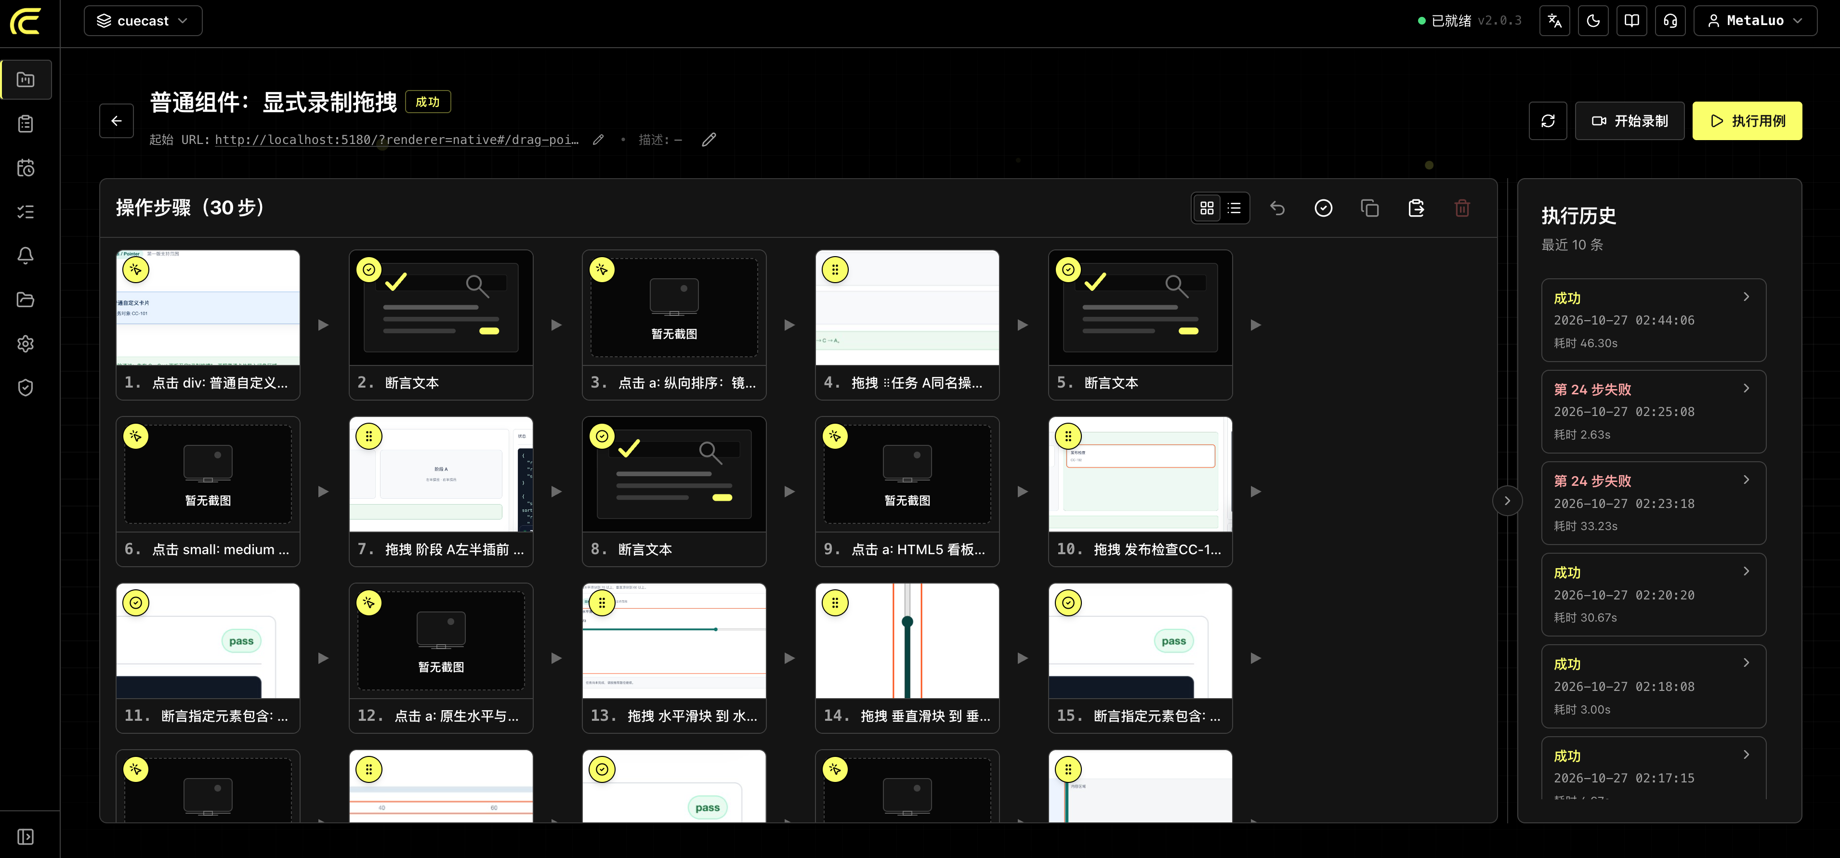This screenshot has width=1840, height=858.
Task: Open the folder sidebar icon
Action: [26, 300]
